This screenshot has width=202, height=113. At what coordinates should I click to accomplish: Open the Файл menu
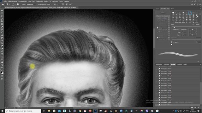point(5,1)
